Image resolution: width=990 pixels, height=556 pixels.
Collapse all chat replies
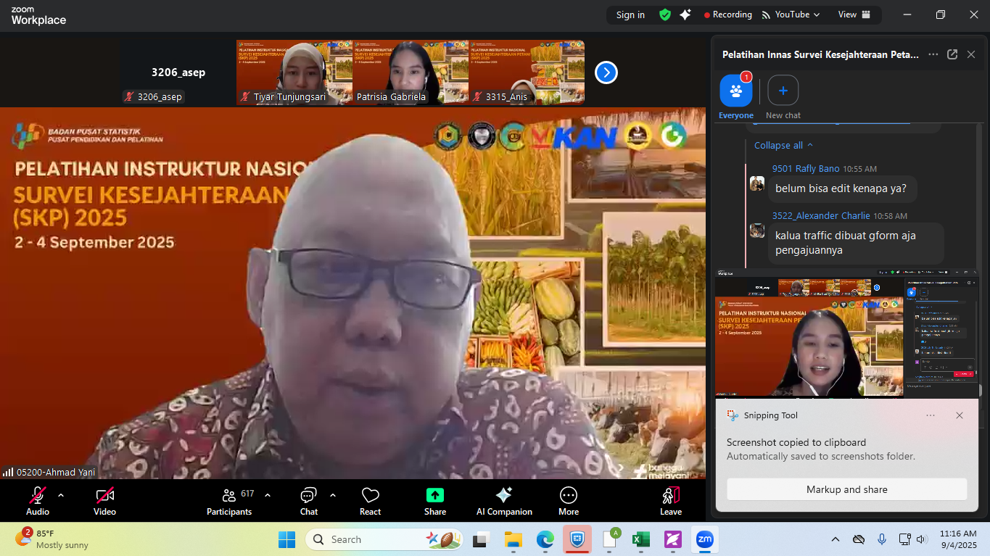[x=783, y=145]
